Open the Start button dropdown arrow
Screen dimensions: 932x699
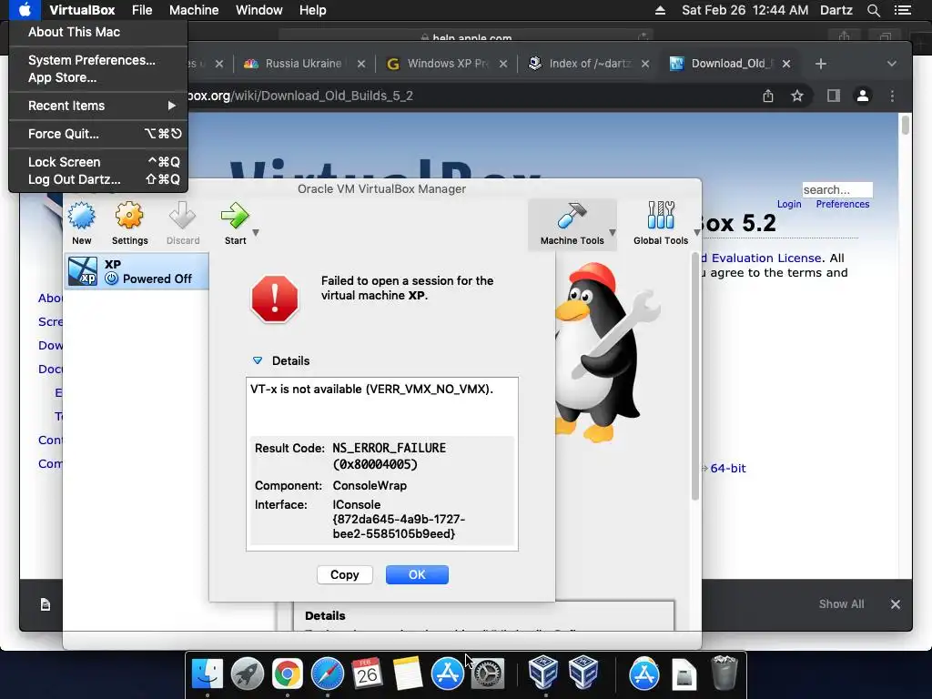256,232
